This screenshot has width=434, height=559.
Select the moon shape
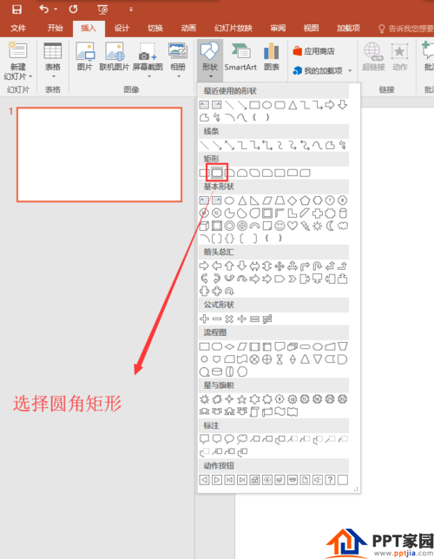pyautogui.click(x=330, y=226)
